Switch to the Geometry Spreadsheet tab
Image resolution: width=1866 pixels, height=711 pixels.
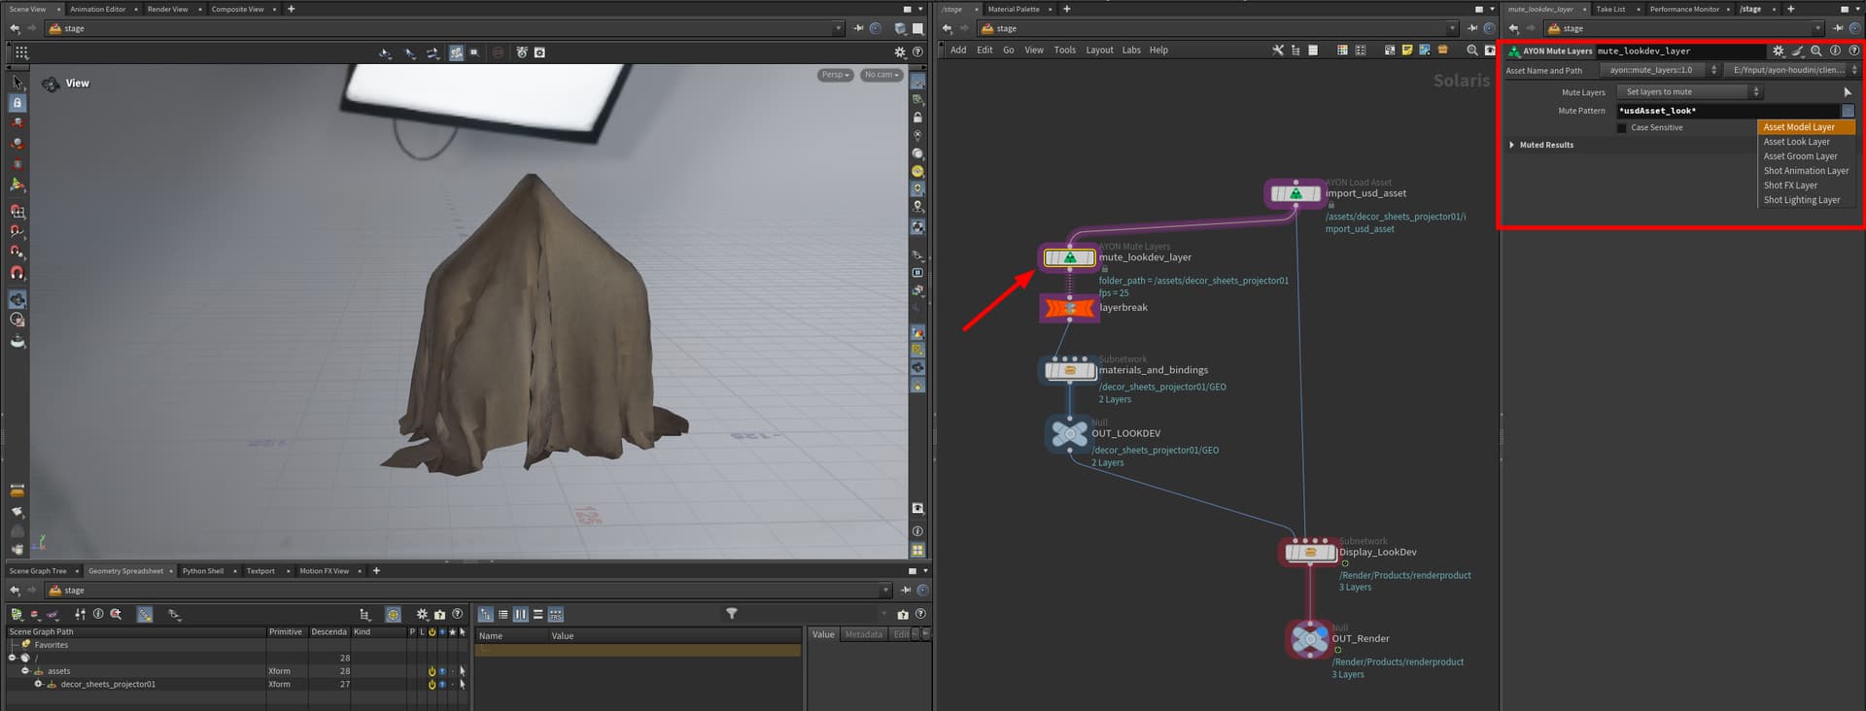tap(125, 571)
